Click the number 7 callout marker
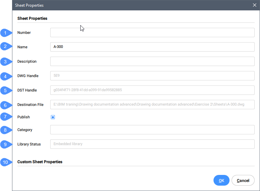The width and height of the screenshot is (260, 191). [x=6, y=117]
